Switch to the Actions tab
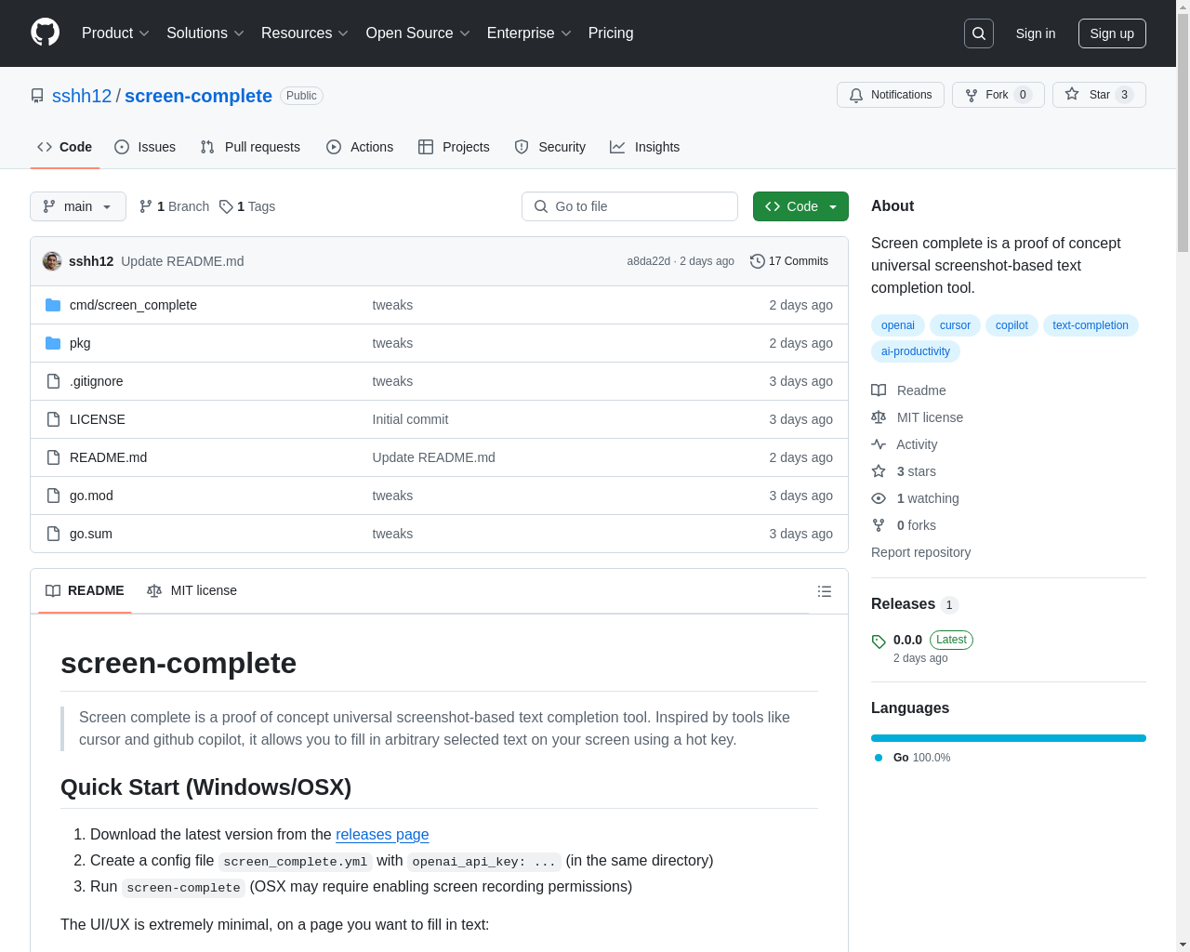This screenshot has width=1190, height=952. pyautogui.click(x=360, y=147)
